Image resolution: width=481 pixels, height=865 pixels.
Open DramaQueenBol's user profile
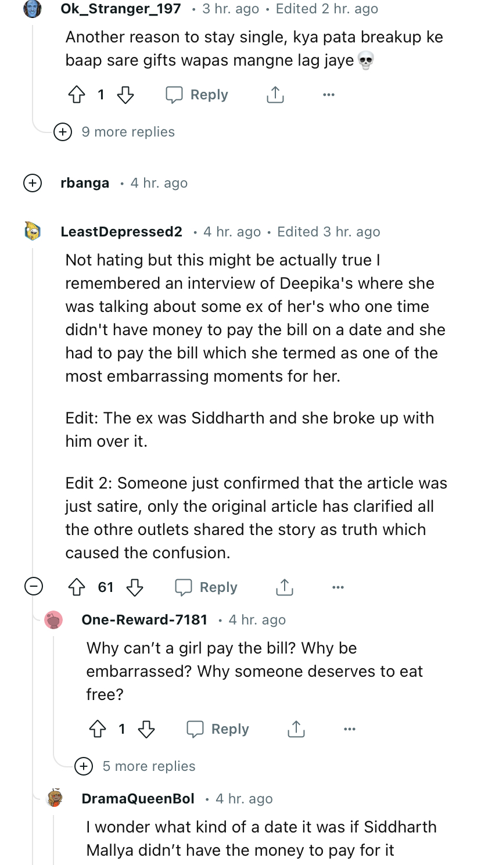coord(138,799)
